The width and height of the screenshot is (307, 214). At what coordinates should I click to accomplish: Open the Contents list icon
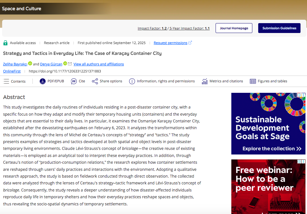(x=6, y=81)
